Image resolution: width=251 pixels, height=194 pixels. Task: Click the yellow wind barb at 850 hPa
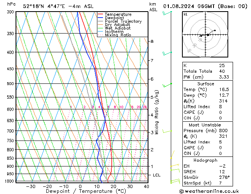172,154
